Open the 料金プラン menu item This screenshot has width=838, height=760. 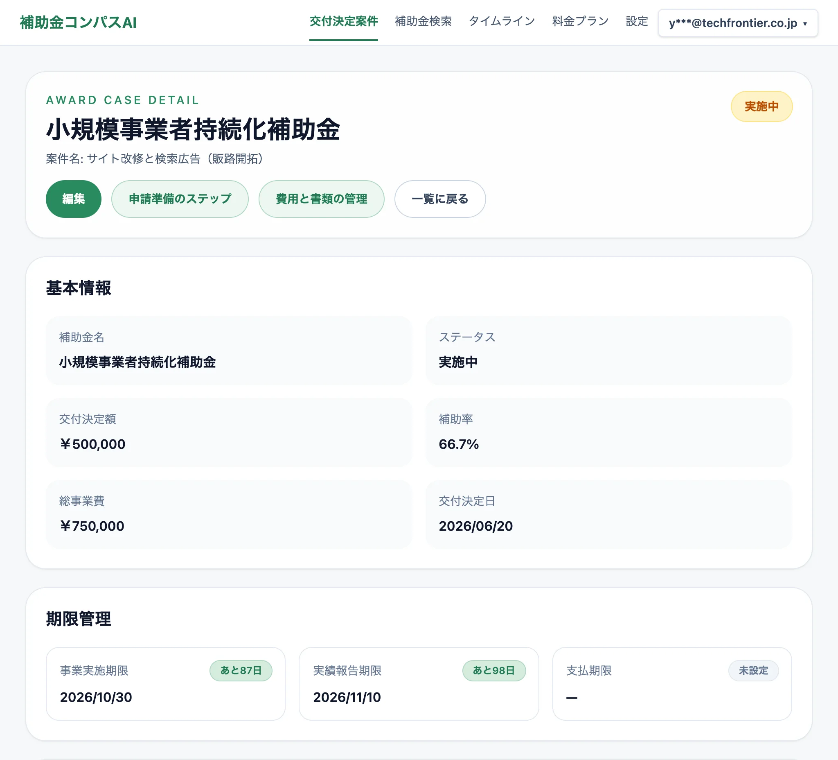(x=580, y=21)
